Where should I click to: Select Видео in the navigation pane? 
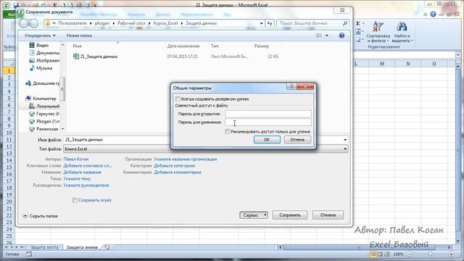pyautogui.click(x=42, y=45)
